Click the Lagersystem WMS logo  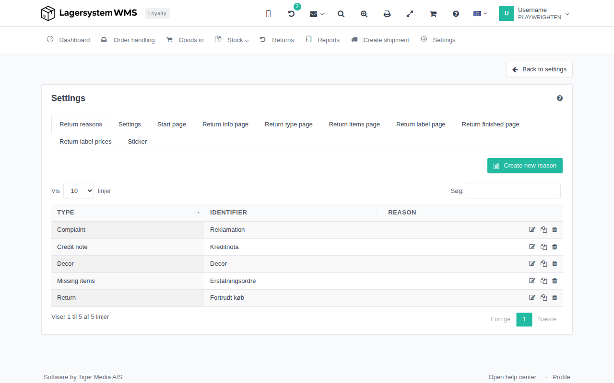tap(89, 13)
